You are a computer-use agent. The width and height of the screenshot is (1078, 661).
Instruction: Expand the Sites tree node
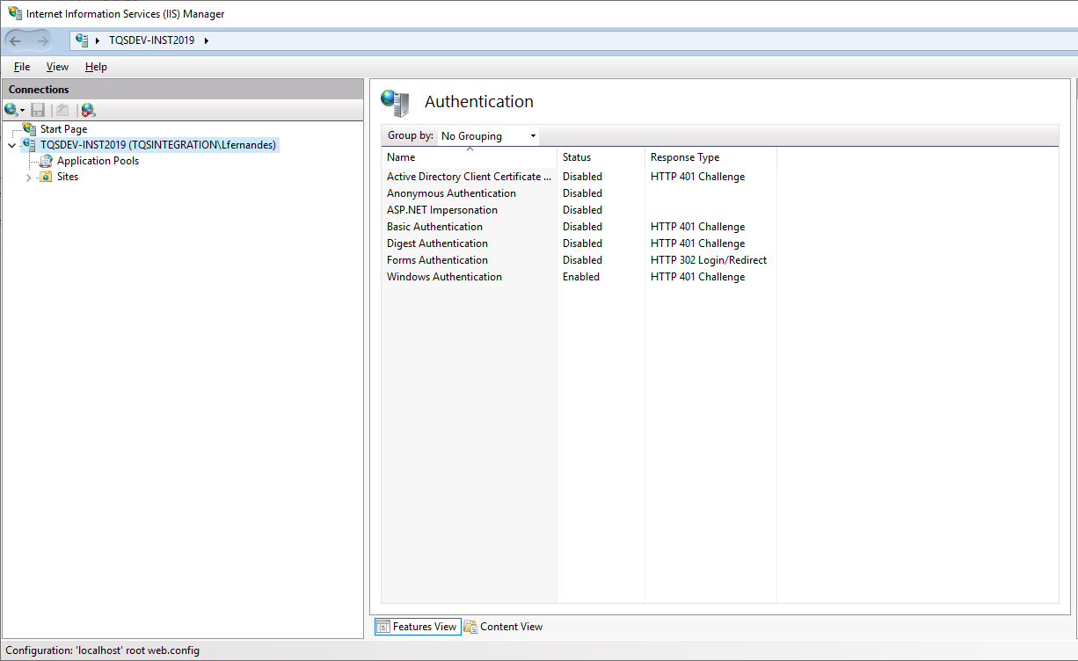29,178
